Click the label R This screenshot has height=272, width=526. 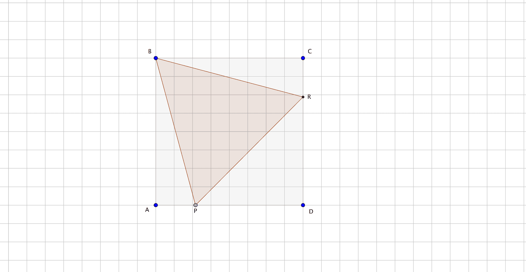click(309, 97)
